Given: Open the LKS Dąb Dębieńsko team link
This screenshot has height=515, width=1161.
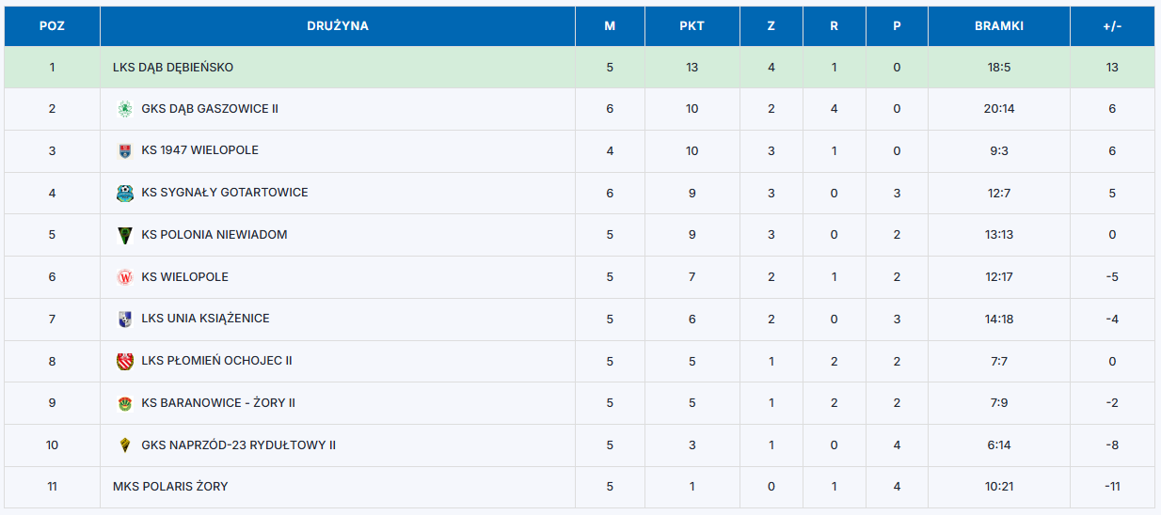Looking at the screenshot, I should tap(173, 68).
